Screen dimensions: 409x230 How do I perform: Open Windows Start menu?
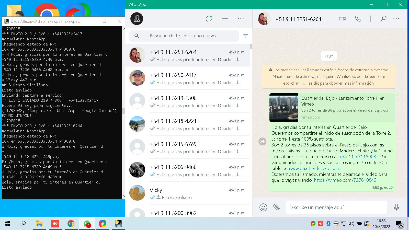tap(8, 224)
